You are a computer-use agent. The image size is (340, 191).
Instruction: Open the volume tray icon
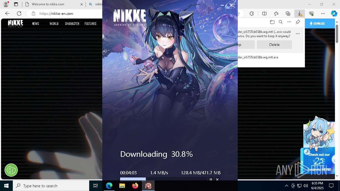pos(306,186)
